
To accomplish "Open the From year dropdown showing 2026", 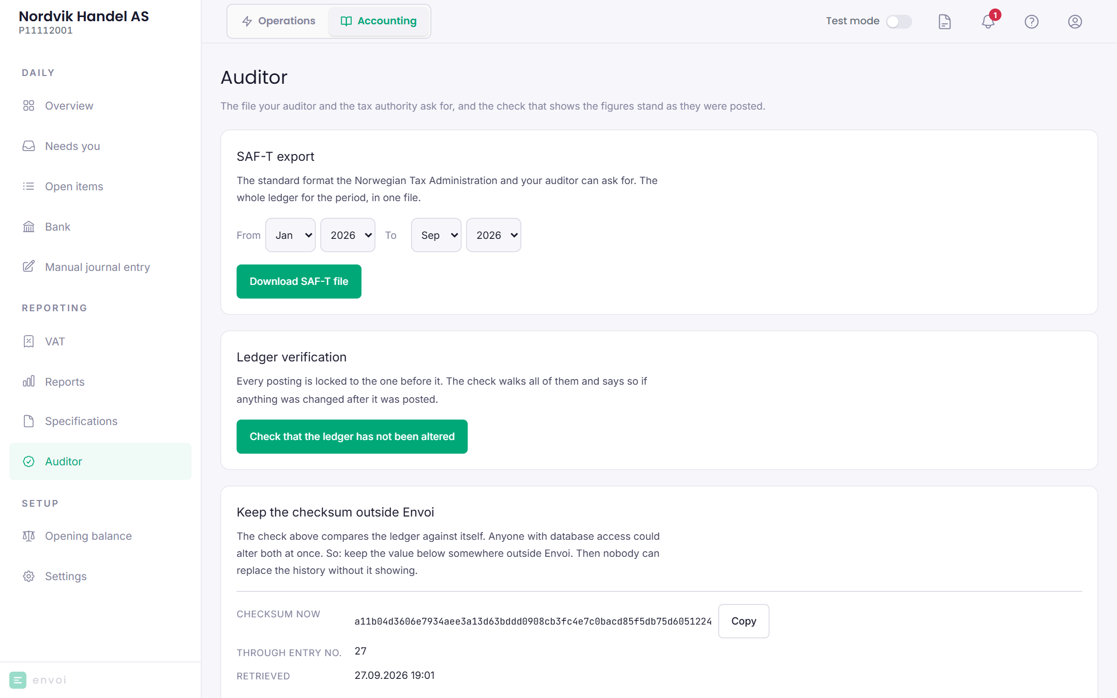I will tap(348, 235).
